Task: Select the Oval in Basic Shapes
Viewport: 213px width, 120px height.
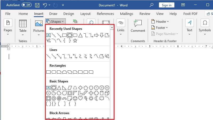Action: (x=54, y=88)
